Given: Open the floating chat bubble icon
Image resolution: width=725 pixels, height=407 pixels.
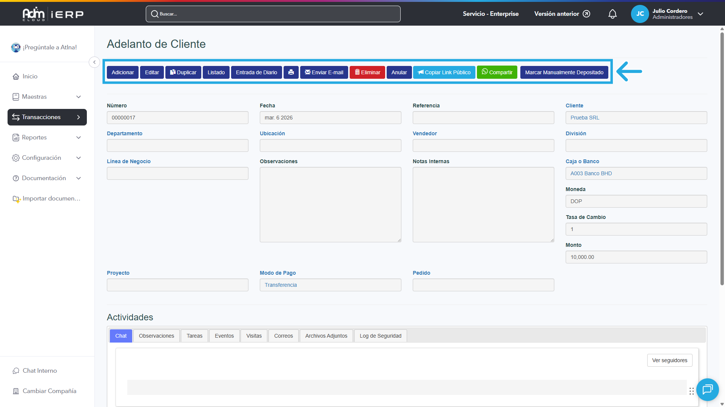Looking at the screenshot, I should pyautogui.click(x=707, y=389).
